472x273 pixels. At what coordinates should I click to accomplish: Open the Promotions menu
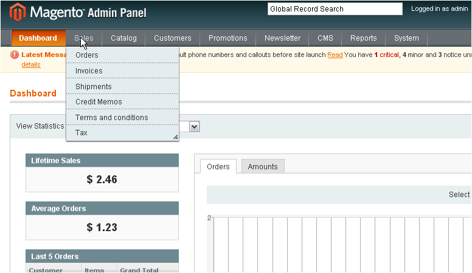pos(227,38)
